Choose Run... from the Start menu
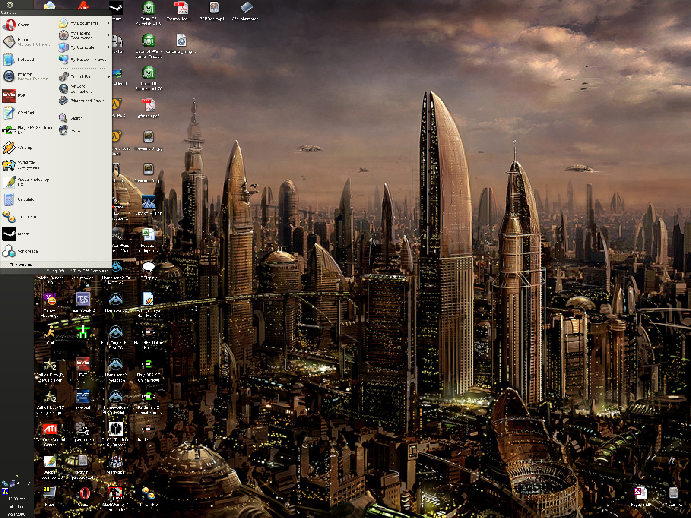The width and height of the screenshot is (691, 518). [x=75, y=130]
